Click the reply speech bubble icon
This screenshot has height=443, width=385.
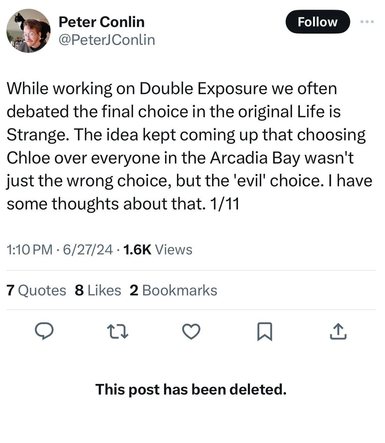44,331
